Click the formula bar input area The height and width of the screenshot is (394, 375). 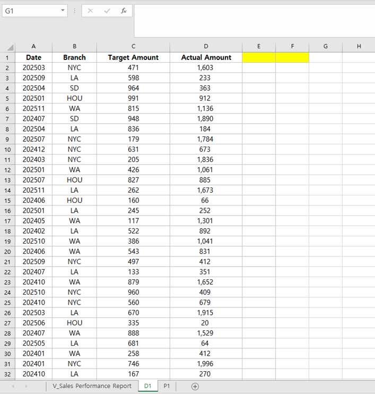[x=254, y=20]
